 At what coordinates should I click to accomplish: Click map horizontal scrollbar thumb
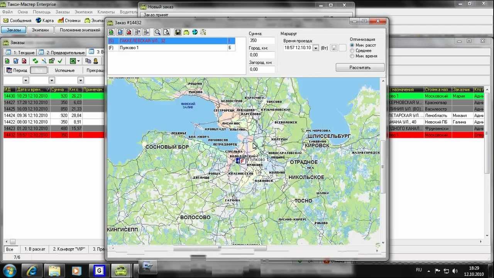pyautogui.click(x=220, y=249)
